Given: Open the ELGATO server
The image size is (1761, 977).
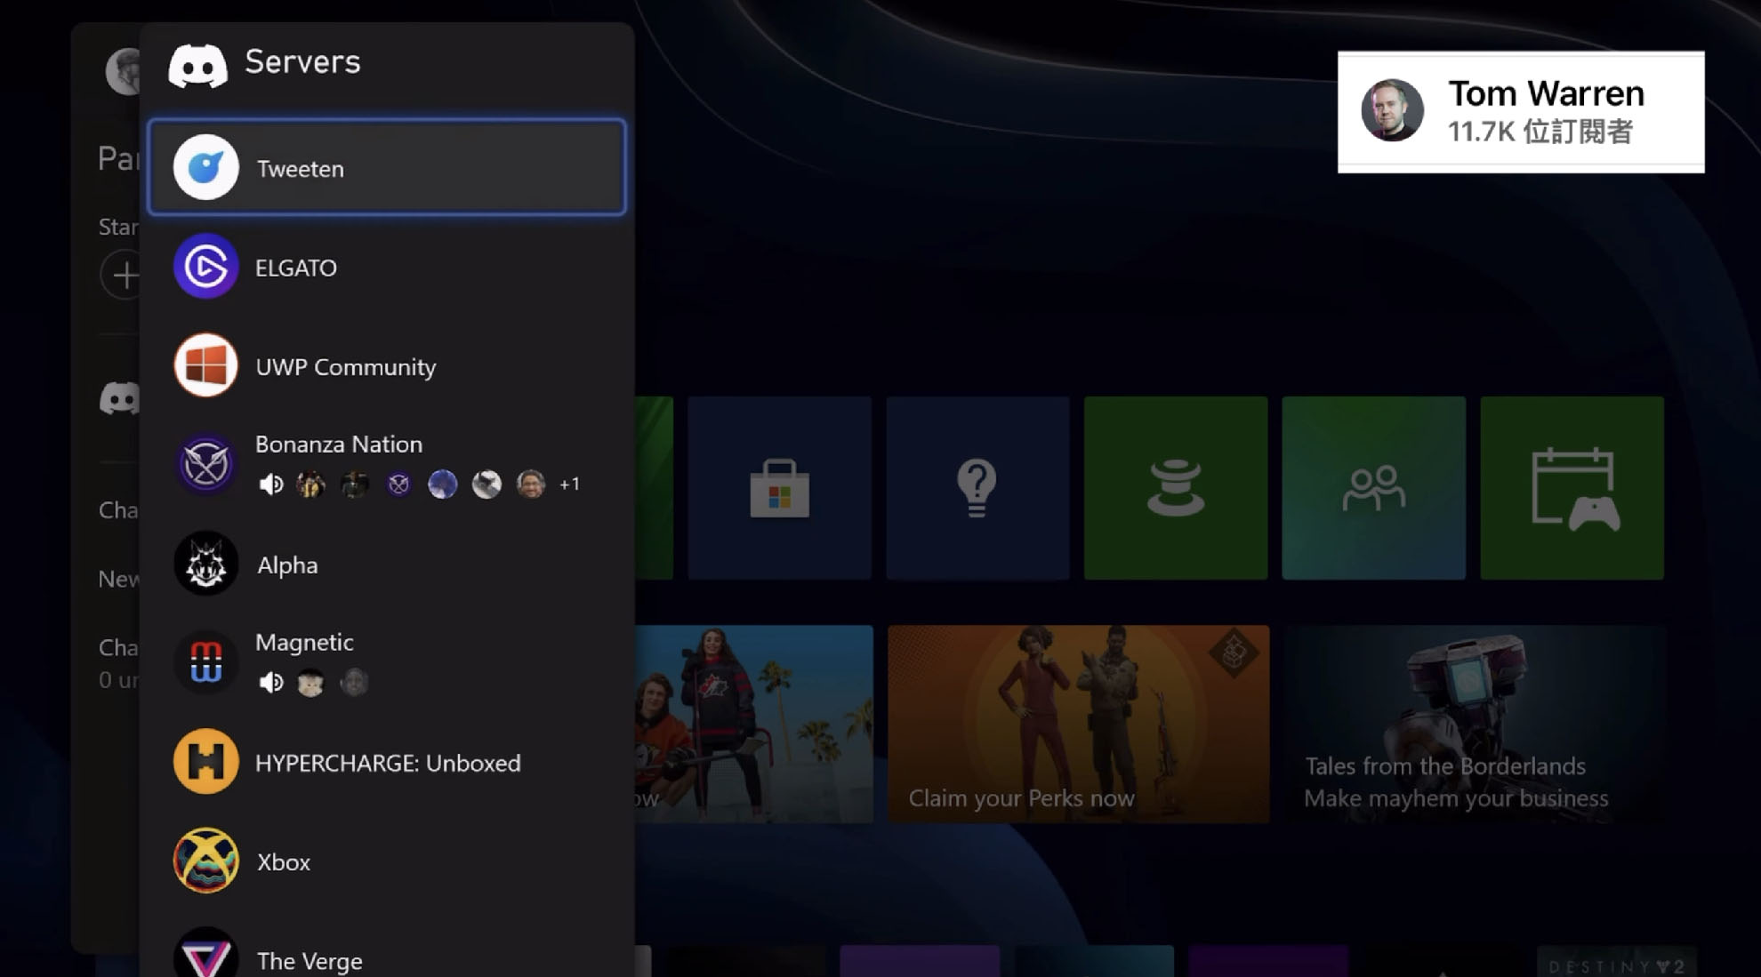Looking at the screenshot, I should [x=387, y=267].
